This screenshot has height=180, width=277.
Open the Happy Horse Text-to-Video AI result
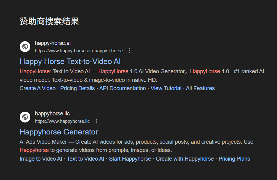click(70, 62)
